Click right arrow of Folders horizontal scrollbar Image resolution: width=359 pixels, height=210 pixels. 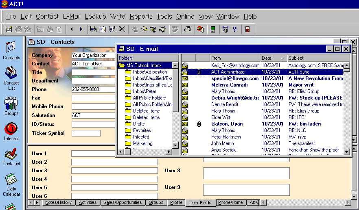coord(169,151)
